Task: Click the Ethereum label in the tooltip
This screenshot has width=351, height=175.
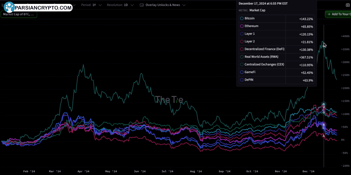Action: coord(251,26)
